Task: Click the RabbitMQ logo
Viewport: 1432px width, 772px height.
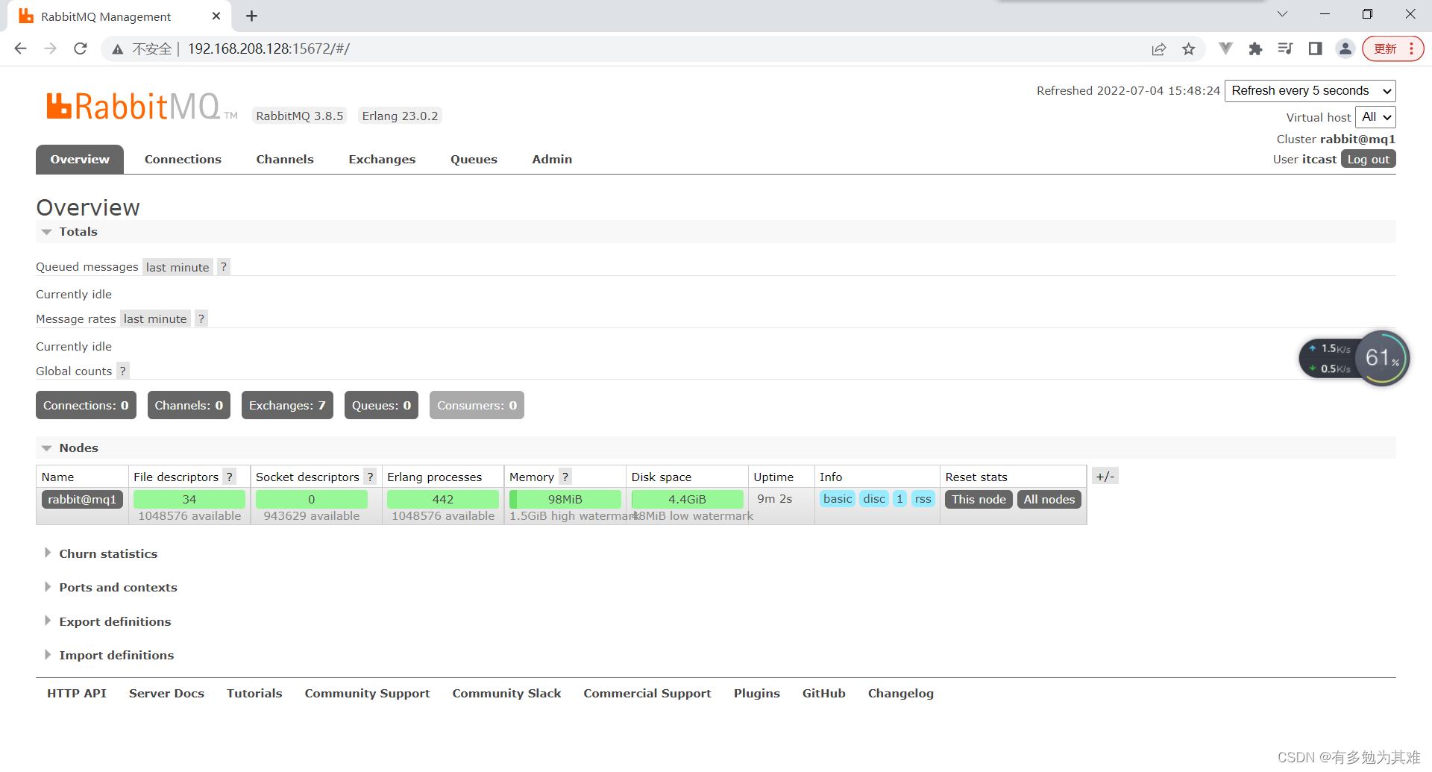Action: point(142,107)
